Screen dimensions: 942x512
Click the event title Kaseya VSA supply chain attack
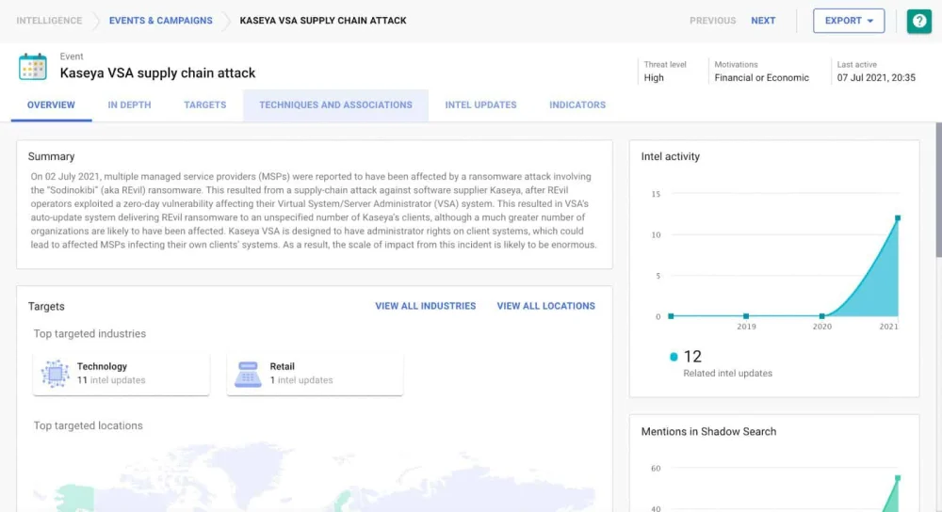click(157, 73)
